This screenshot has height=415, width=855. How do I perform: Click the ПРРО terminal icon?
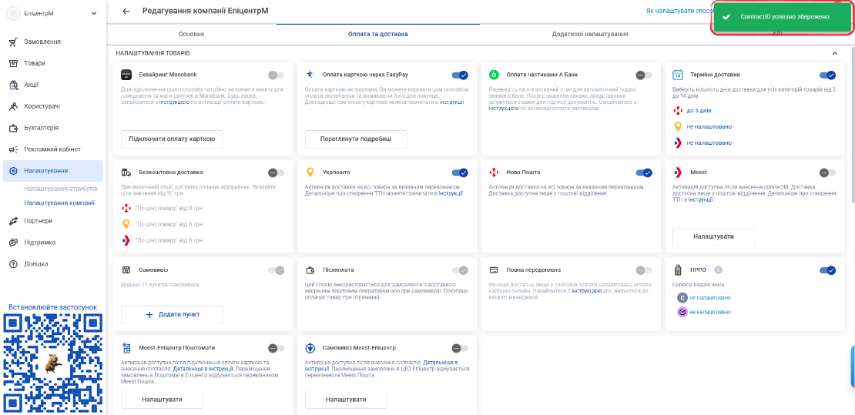coord(678,270)
